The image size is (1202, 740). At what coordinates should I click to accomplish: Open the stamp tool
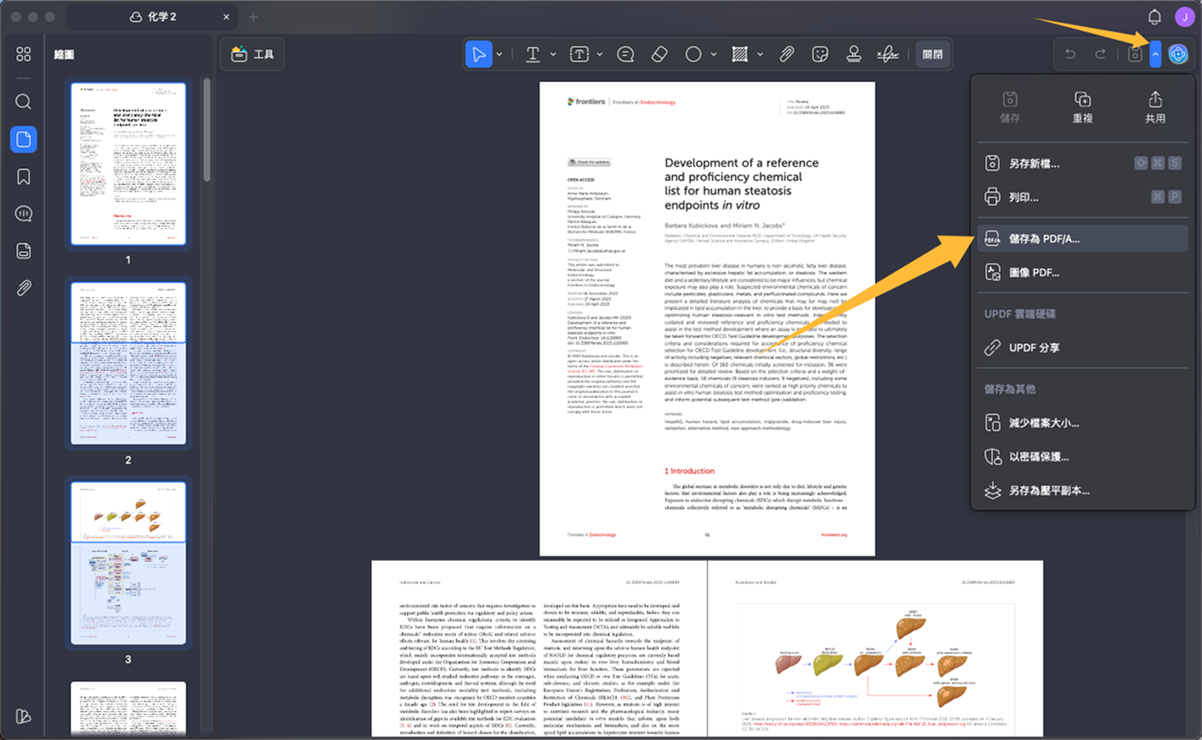tap(854, 54)
